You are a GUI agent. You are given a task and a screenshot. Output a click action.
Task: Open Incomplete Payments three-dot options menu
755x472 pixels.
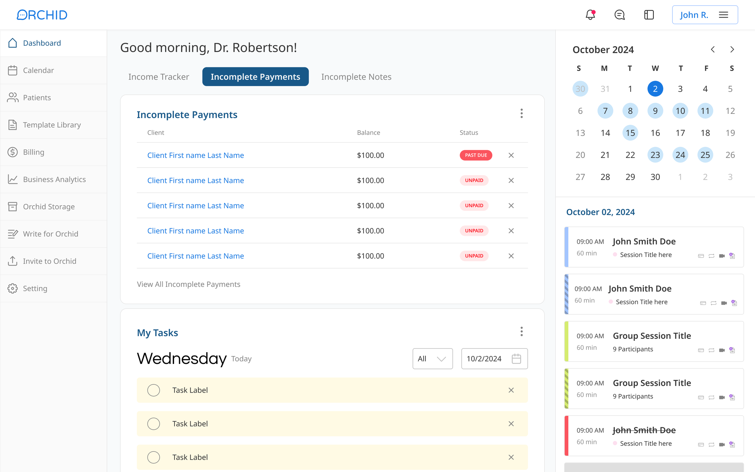click(521, 113)
